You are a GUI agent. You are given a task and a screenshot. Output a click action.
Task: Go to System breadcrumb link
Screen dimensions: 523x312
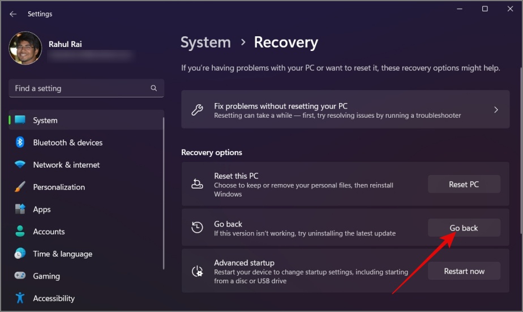(205, 42)
